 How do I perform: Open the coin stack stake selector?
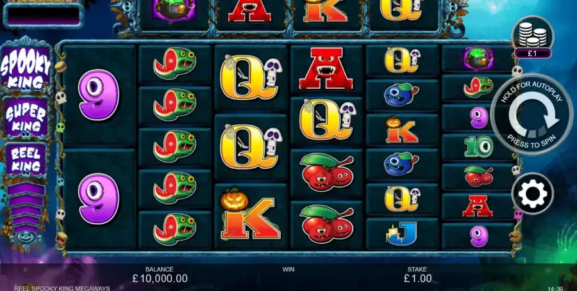pos(533,33)
